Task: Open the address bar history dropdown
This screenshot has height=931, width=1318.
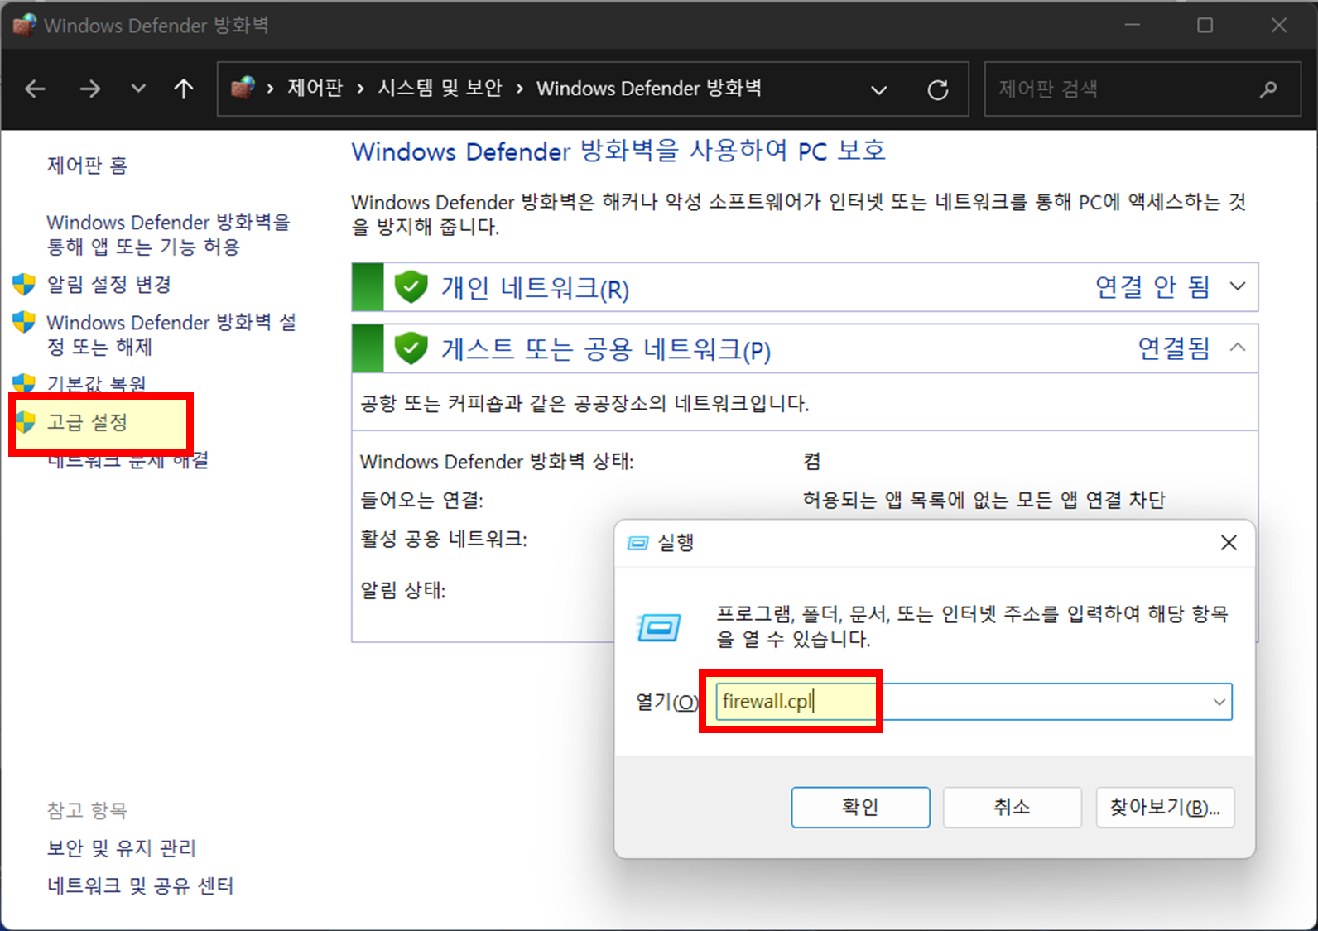Action: [879, 89]
